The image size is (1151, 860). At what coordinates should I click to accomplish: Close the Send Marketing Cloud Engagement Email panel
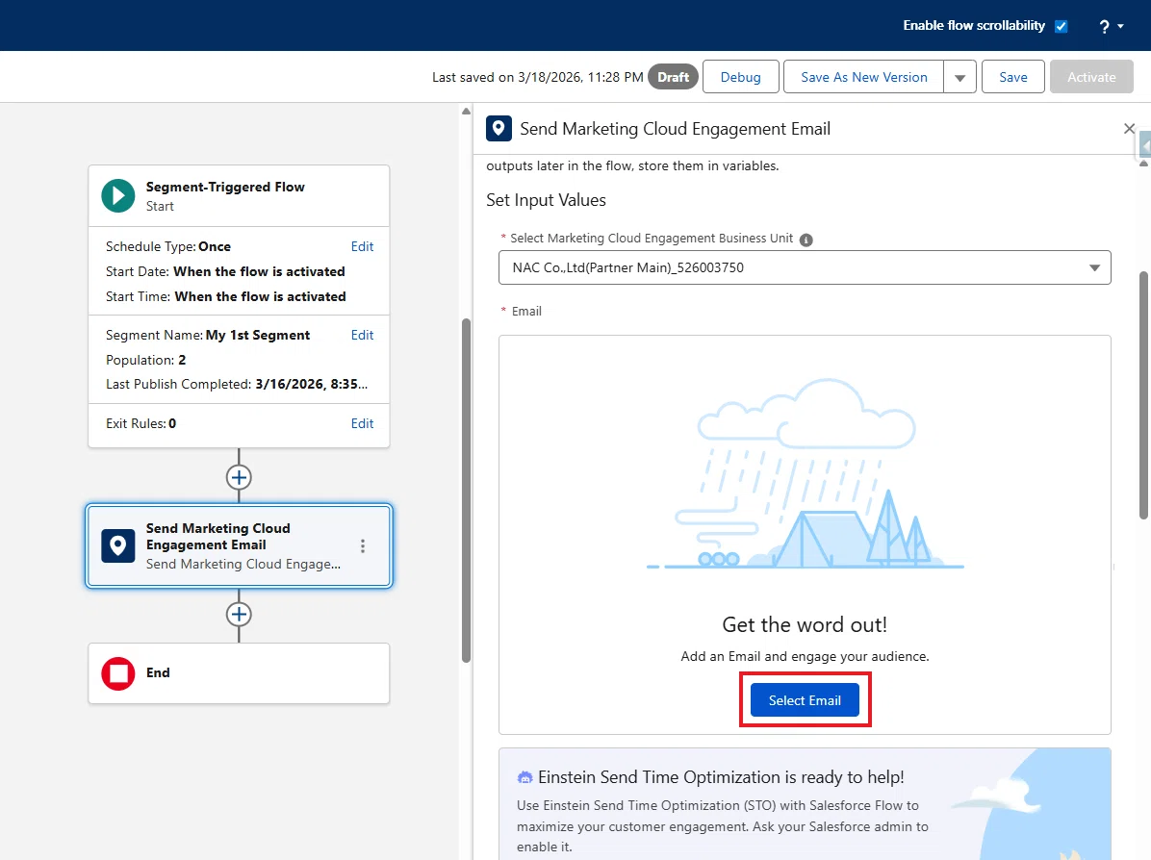tap(1129, 129)
